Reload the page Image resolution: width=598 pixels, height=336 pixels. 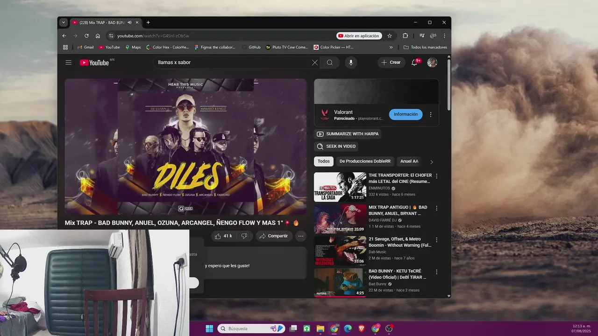[86, 36]
